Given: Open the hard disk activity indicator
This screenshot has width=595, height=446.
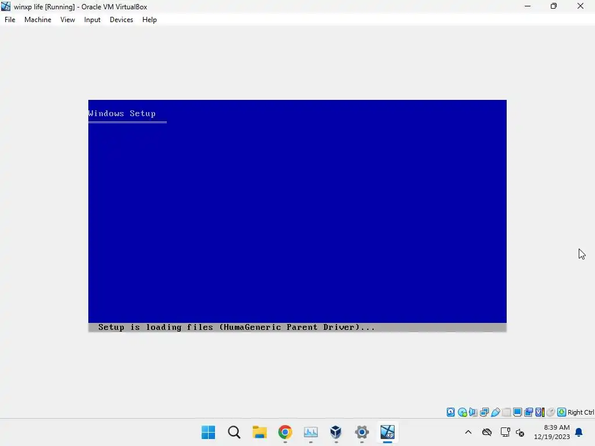Looking at the screenshot, I should [451, 412].
